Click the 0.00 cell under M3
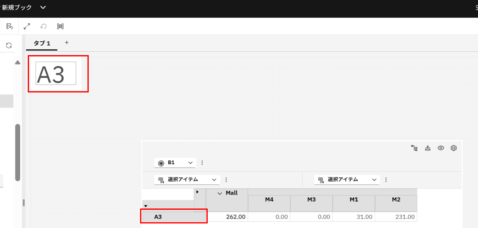This screenshot has height=228, width=478. pos(311,217)
